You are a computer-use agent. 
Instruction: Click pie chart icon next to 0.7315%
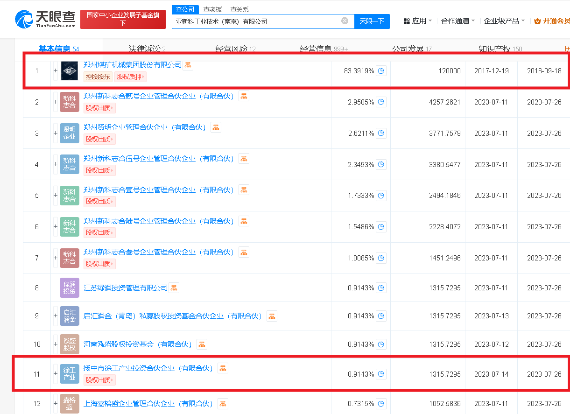(381, 403)
